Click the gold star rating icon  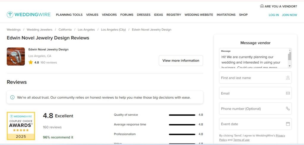[31, 62]
